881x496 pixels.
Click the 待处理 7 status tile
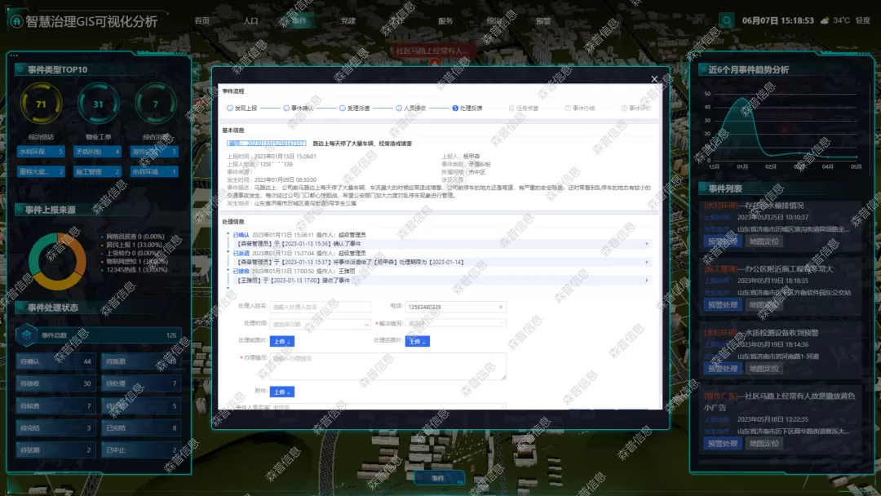click(x=142, y=383)
